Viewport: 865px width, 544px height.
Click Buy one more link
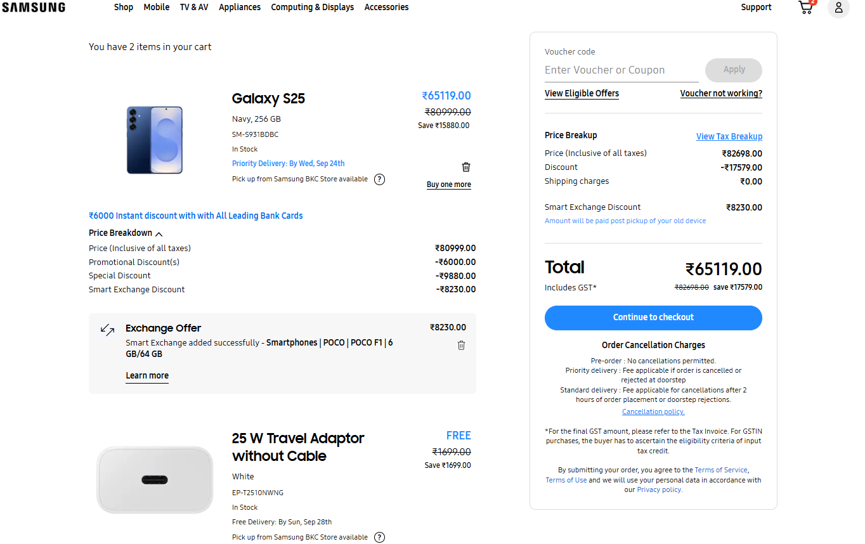[x=449, y=185]
